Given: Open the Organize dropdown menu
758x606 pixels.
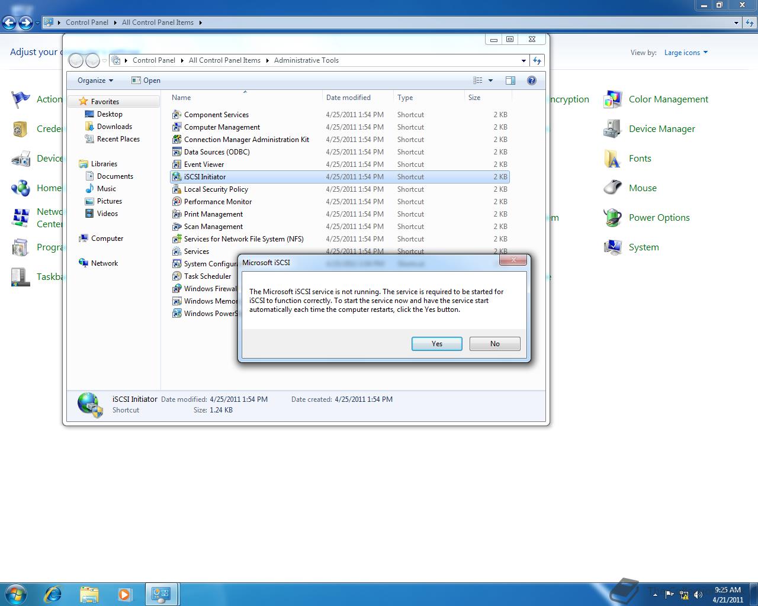Looking at the screenshot, I should [x=95, y=80].
